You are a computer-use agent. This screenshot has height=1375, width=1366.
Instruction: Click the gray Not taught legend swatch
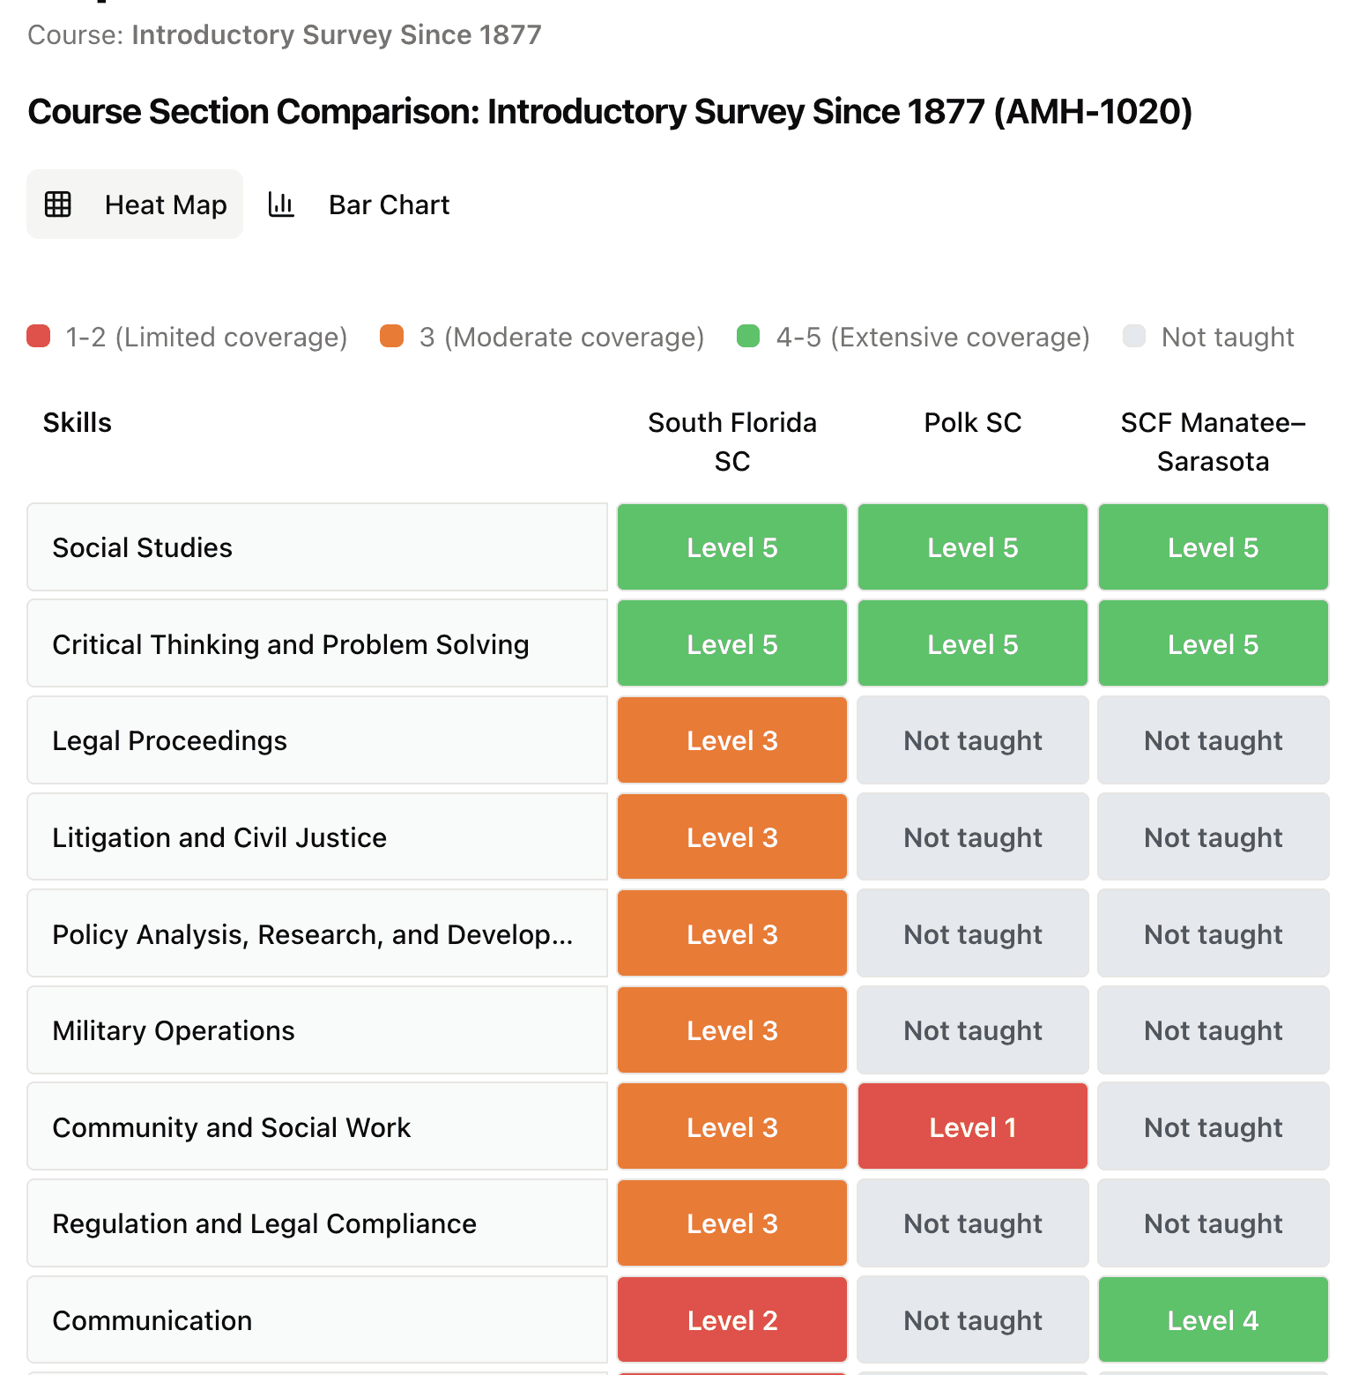[x=1134, y=337]
